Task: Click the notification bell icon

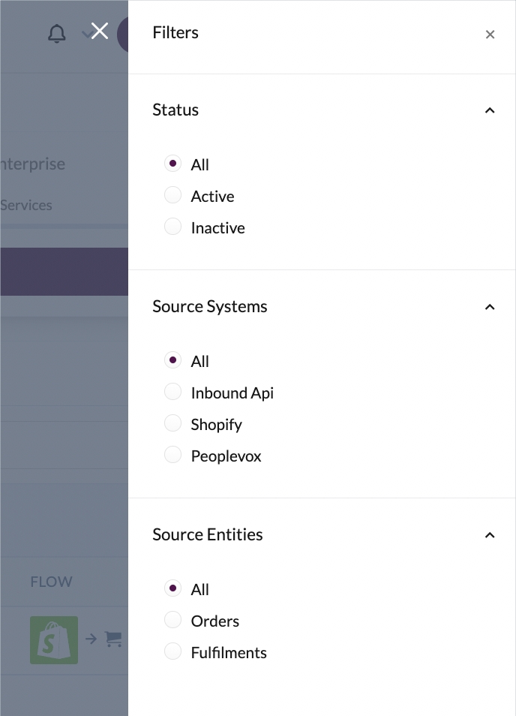Action: (x=56, y=34)
